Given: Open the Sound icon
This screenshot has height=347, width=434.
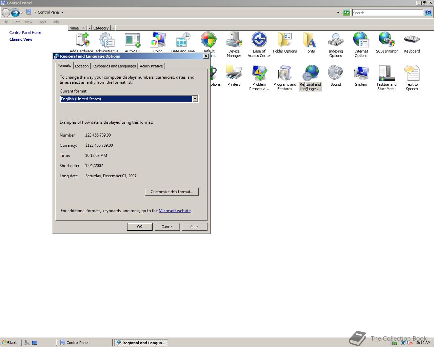Looking at the screenshot, I should pyautogui.click(x=336, y=76).
